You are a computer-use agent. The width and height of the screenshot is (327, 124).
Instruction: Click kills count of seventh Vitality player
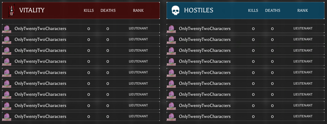89,95
